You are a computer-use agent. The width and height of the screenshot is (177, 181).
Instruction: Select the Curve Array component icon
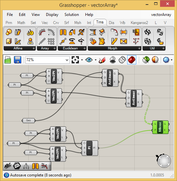point(42,32)
